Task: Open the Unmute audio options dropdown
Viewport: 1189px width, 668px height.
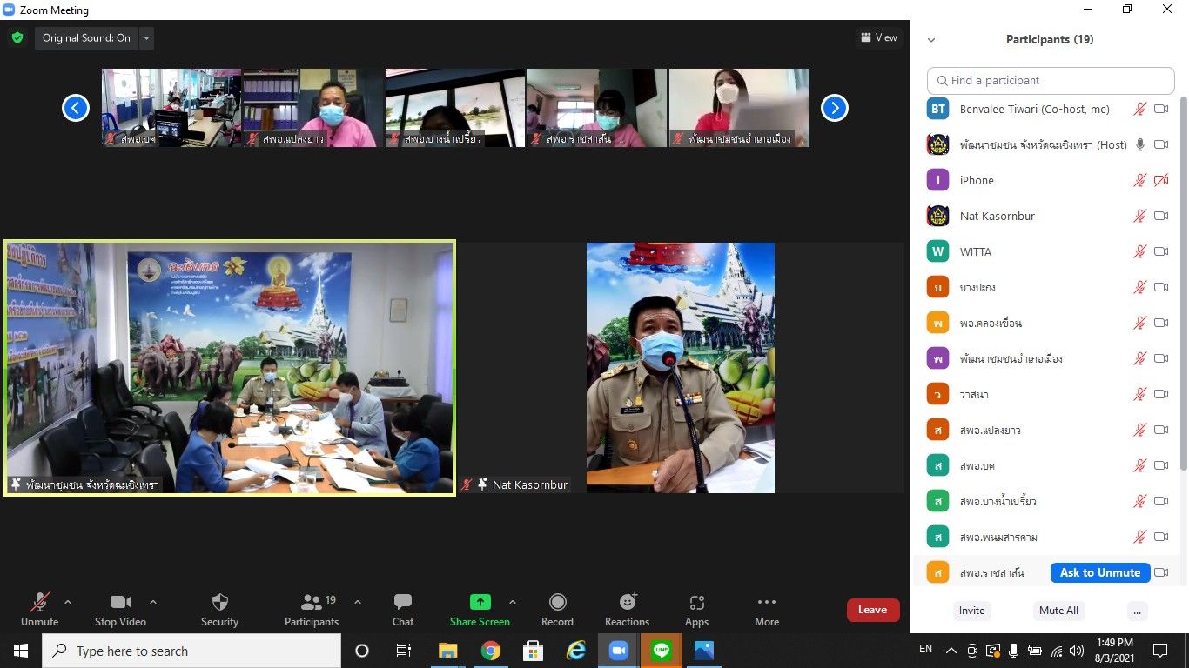Action: tap(66, 600)
